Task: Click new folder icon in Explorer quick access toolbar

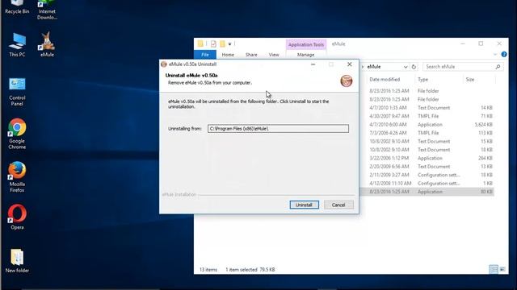Action: pos(223,43)
